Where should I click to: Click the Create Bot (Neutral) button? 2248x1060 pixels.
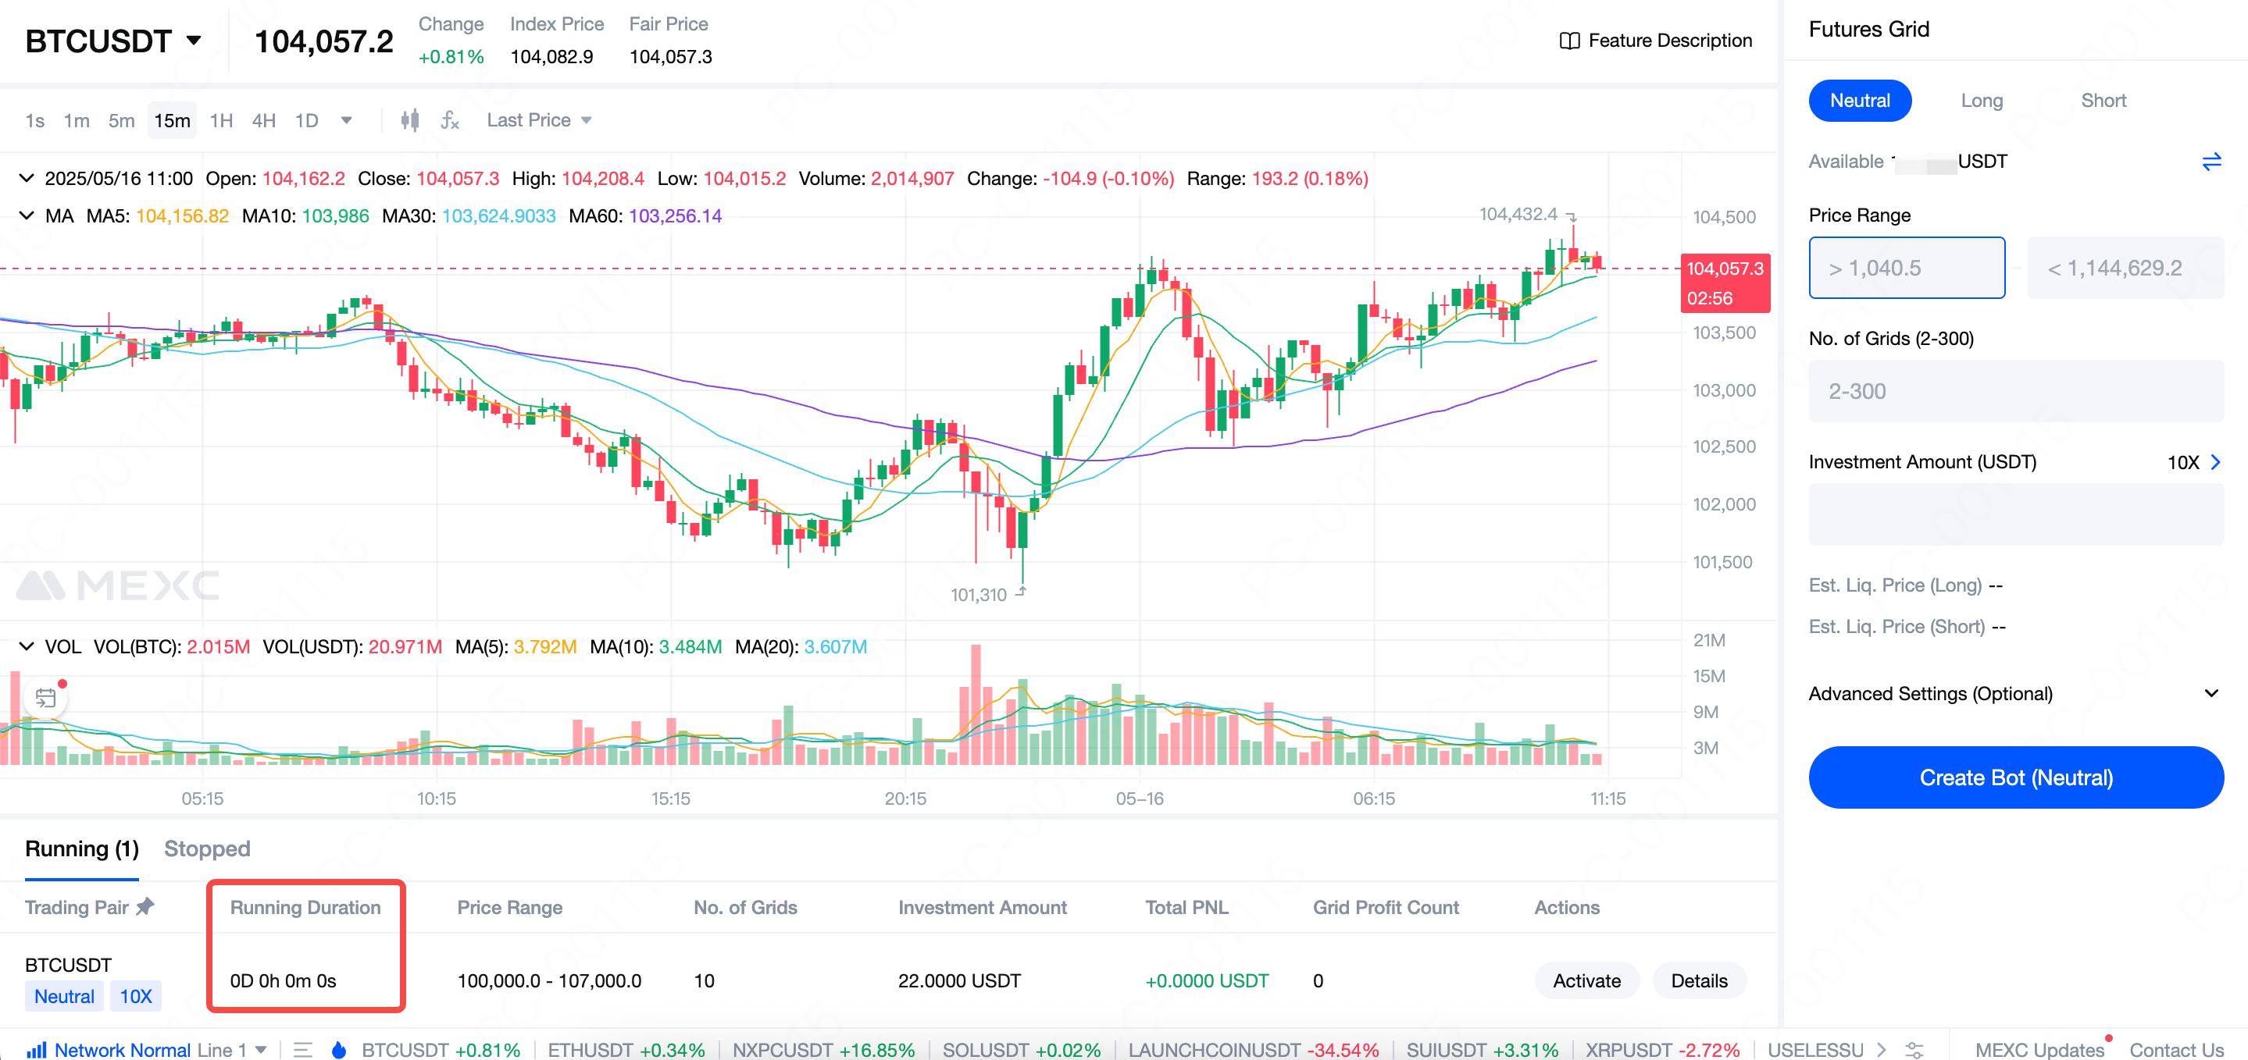tap(2015, 777)
